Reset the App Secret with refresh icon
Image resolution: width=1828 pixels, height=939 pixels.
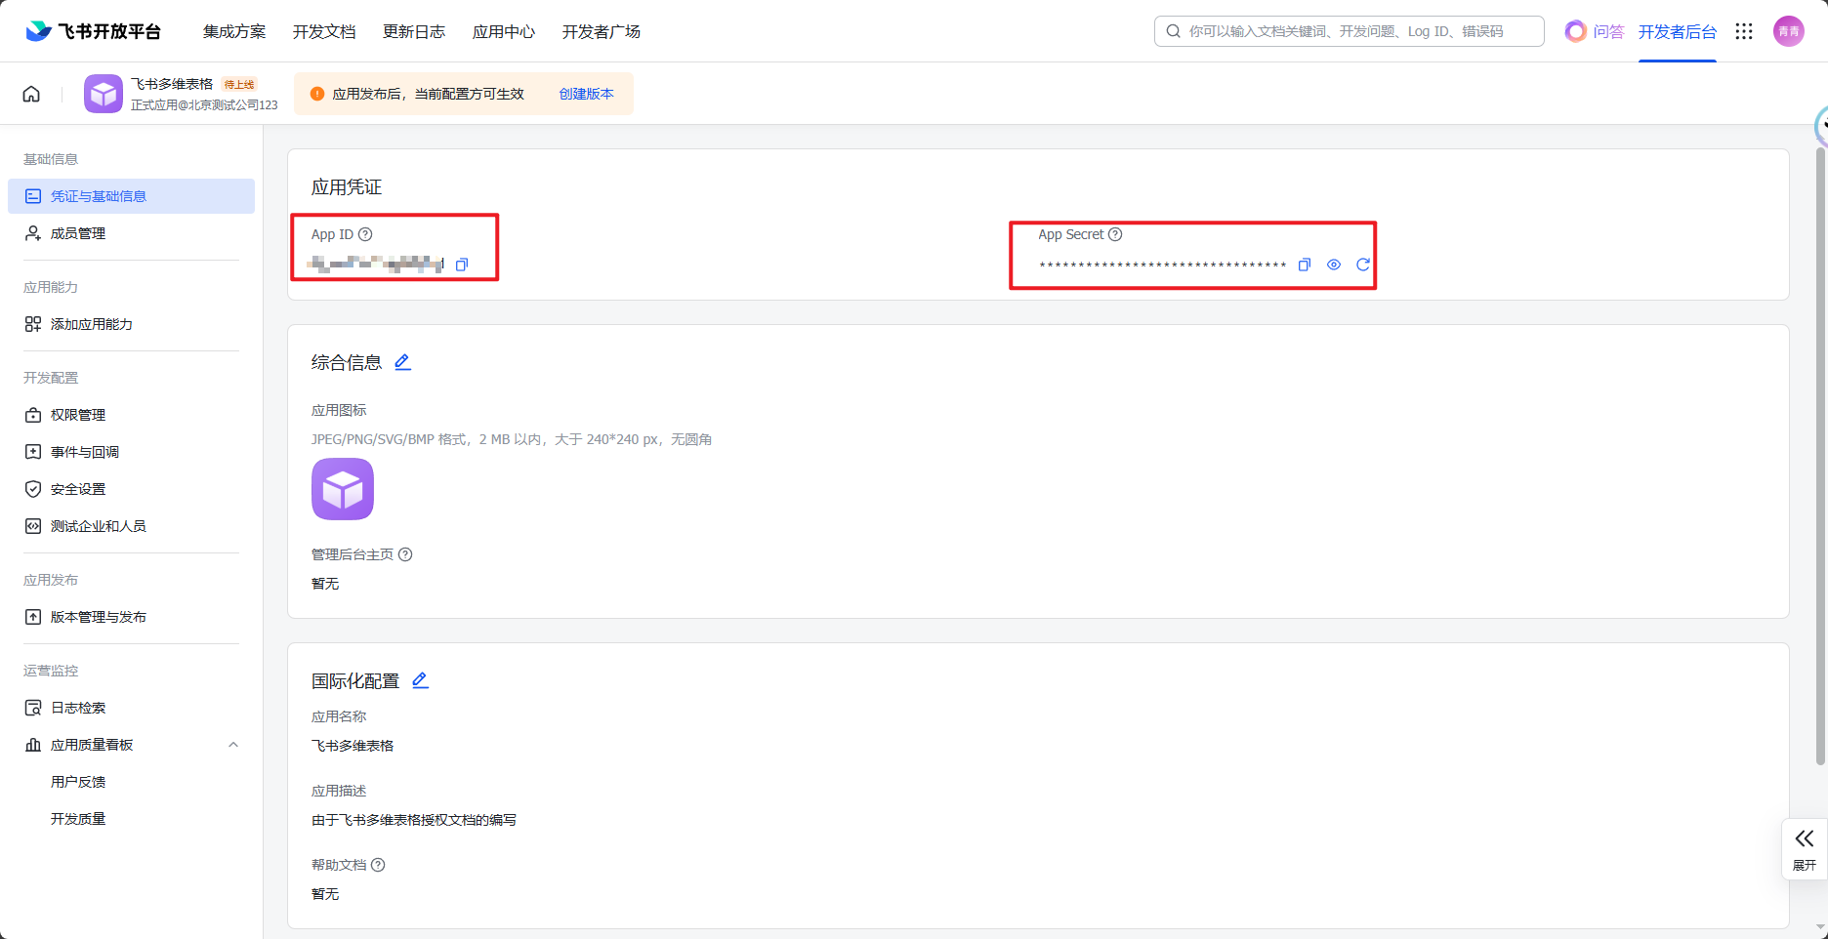[1363, 265]
